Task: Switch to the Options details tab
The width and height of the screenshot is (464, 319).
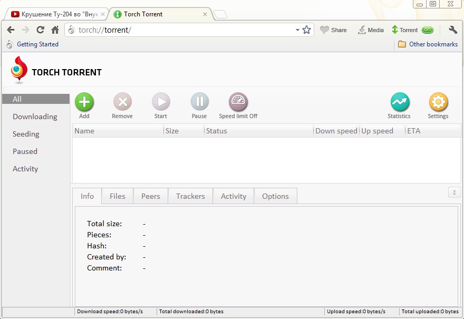Action: 275,196
